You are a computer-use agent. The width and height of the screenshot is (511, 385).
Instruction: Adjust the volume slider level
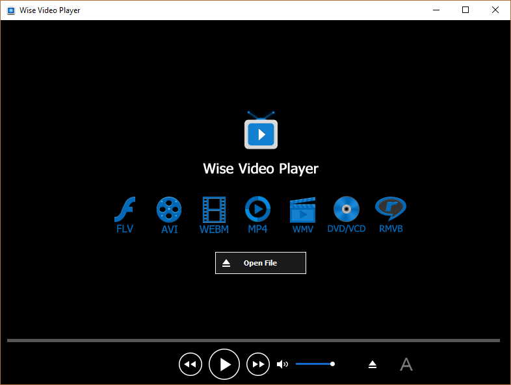[315, 364]
